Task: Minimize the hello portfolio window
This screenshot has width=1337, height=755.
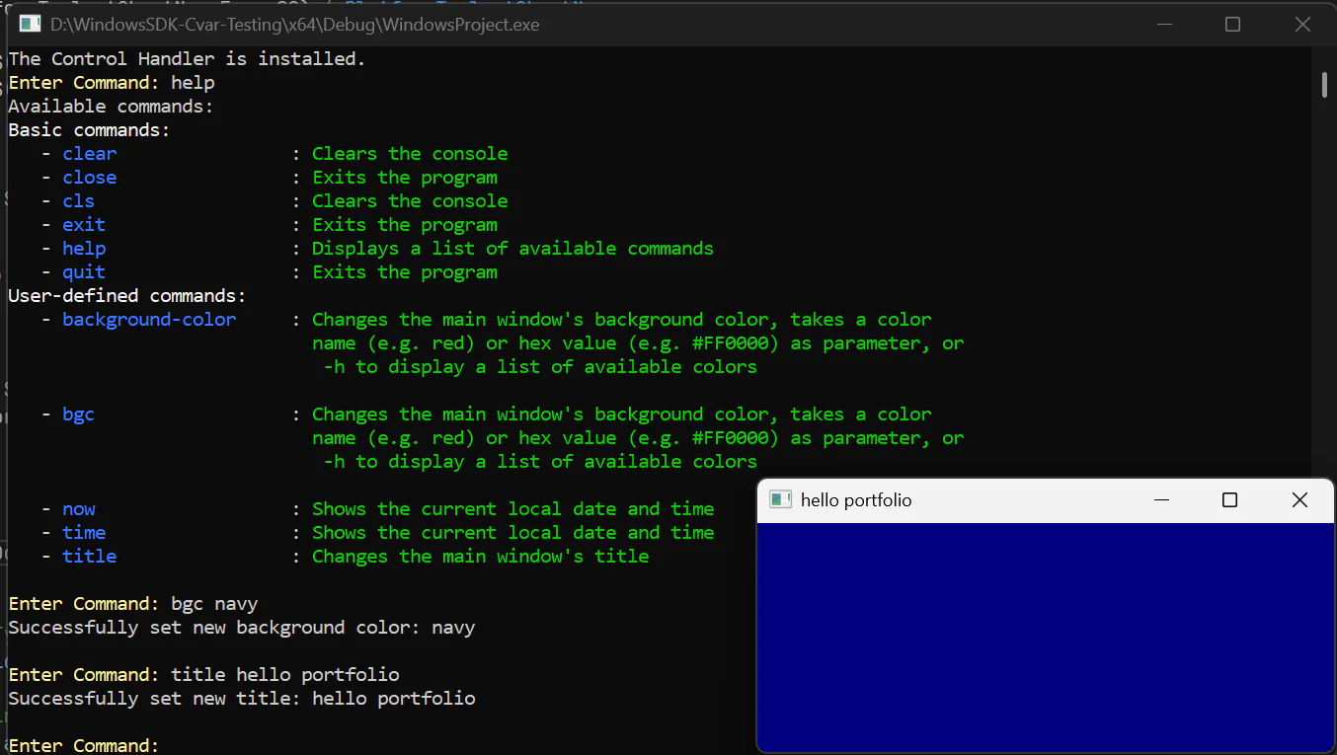Action: [1161, 500]
